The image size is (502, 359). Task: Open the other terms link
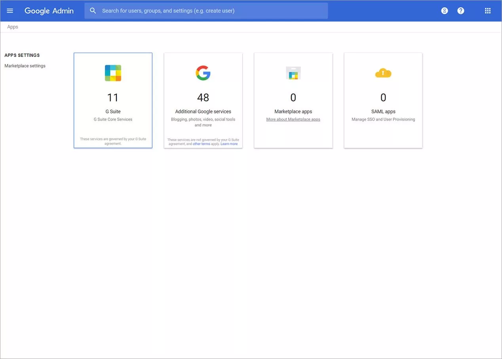[202, 144]
